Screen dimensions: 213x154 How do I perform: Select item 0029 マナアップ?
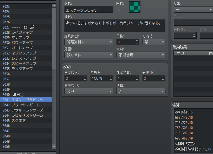click(x=26, y=38)
